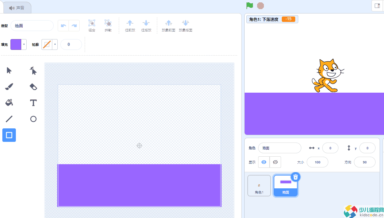Choose the Circle tool
Screen dimensions: 384x218
point(33,119)
